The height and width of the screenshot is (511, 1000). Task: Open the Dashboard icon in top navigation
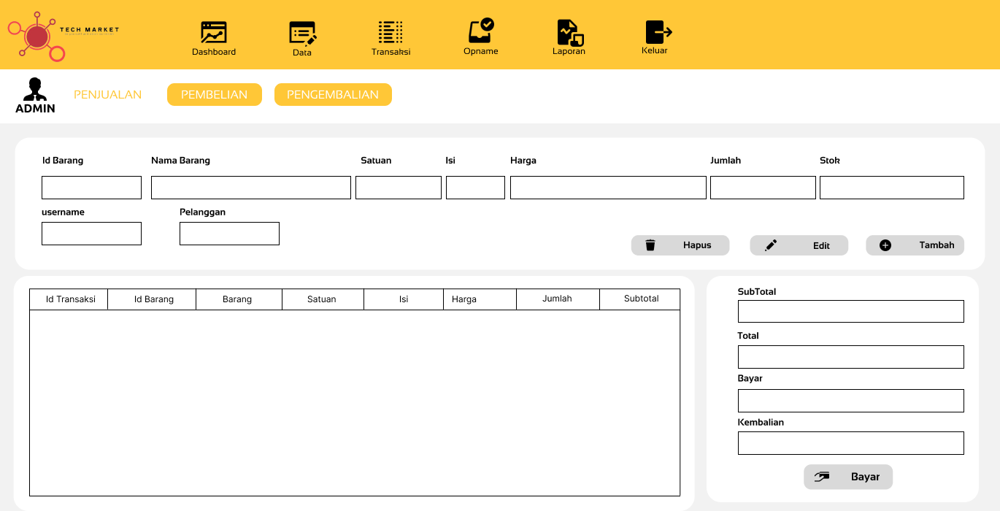click(214, 33)
